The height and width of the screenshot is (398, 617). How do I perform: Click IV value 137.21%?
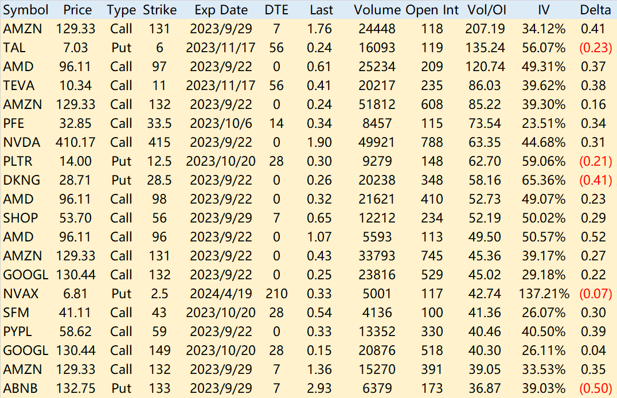click(x=544, y=294)
